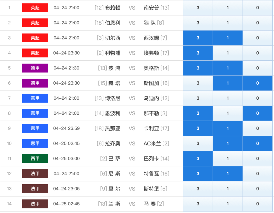
Task: Select result 0 for 巴萨 vs 巴列卡
Action: pyautogui.click(x=258, y=158)
